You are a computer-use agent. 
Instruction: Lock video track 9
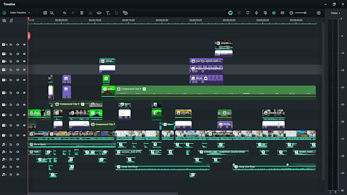pyautogui.click(x=11, y=54)
